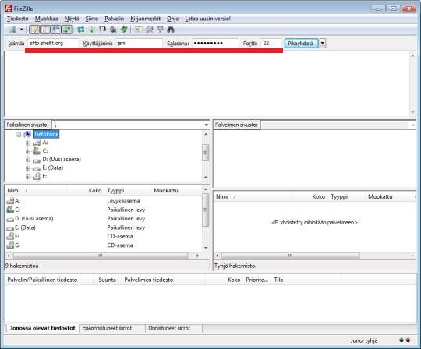Open the Site Manager dropdown arrow
The height and width of the screenshot is (349, 421).
(x=22, y=30)
